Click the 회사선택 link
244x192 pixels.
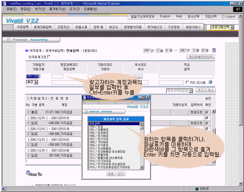tap(193, 16)
